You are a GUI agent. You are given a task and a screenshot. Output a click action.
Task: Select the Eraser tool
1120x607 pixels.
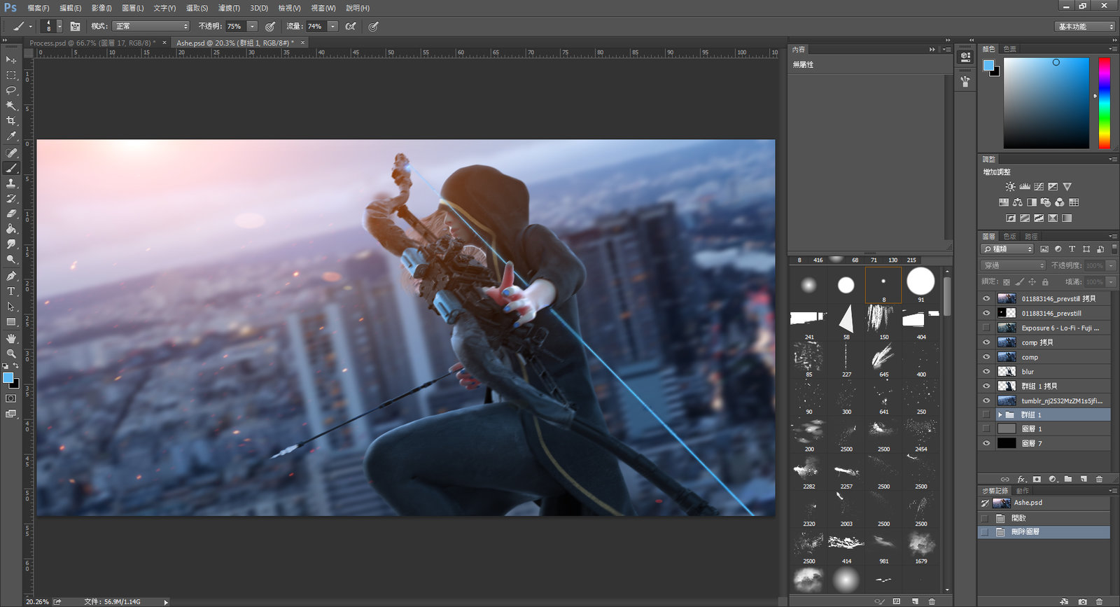(x=11, y=214)
